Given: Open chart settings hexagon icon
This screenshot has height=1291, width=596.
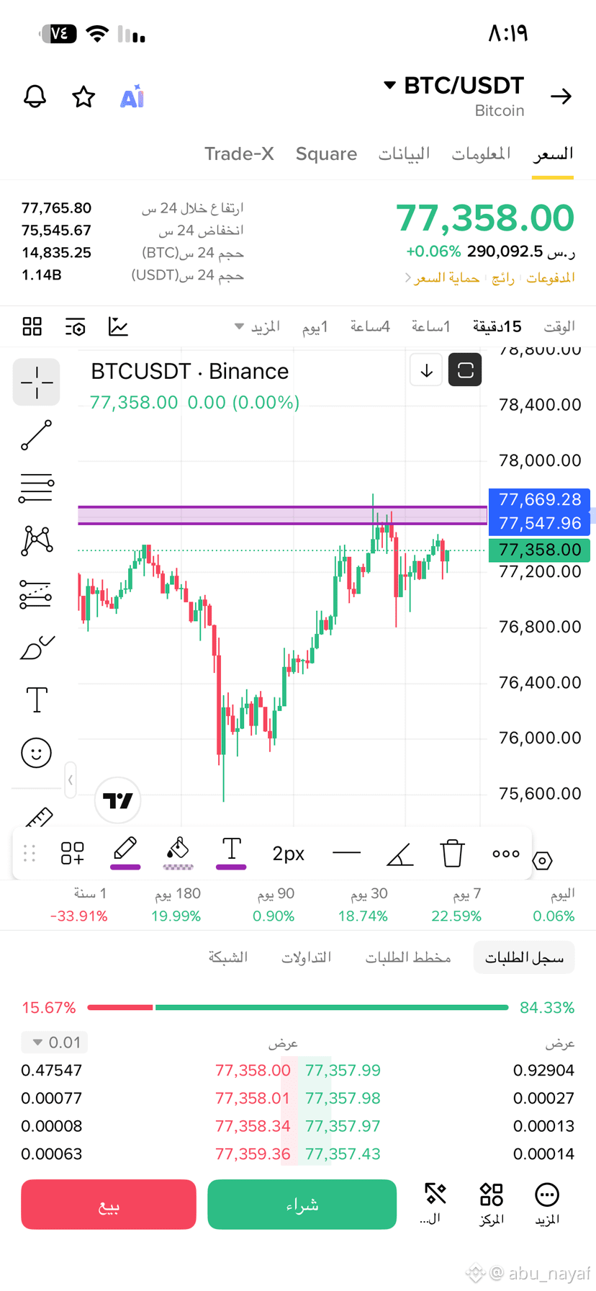Looking at the screenshot, I should click(543, 860).
